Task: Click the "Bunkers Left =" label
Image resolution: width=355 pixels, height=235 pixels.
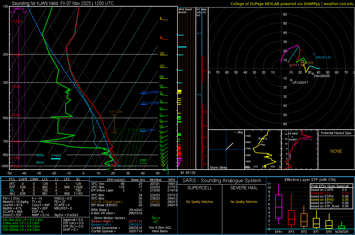Action: coord(101,224)
